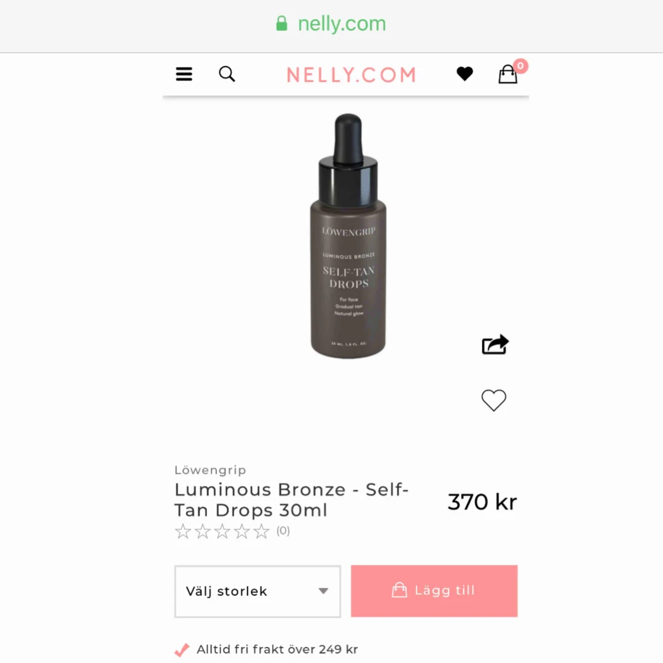
Task: Click the free shipping checkmark note
Action: tap(266, 649)
